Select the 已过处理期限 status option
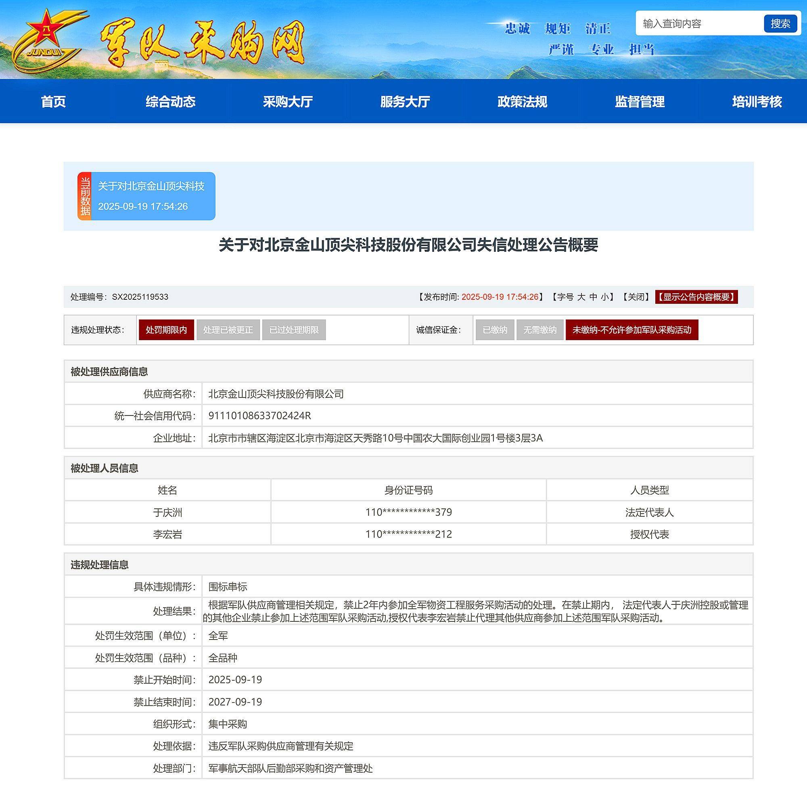 295,330
